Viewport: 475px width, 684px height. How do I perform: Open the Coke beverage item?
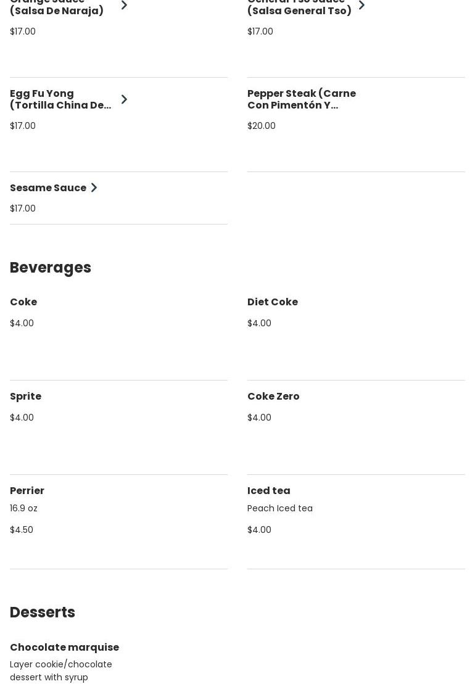click(23, 302)
